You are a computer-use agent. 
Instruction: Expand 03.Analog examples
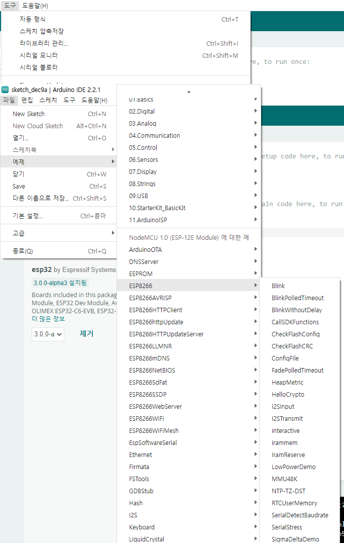click(x=189, y=123)
